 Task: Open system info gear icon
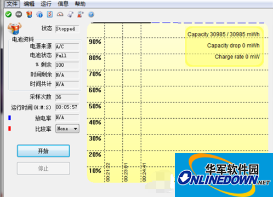pos(39,14)
